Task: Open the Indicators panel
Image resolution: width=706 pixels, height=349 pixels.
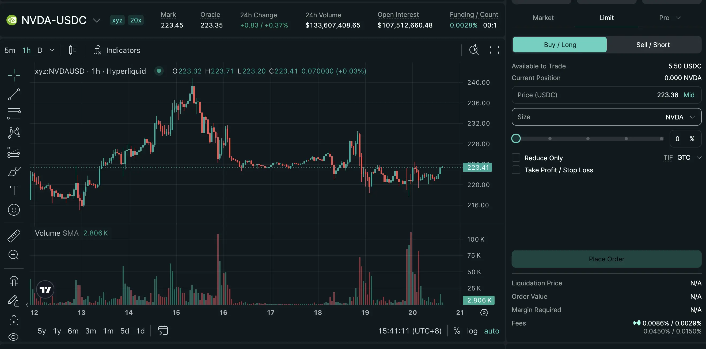Action: 117,50
